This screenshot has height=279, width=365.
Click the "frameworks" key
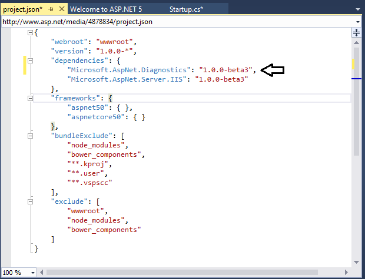click(75, 99)
